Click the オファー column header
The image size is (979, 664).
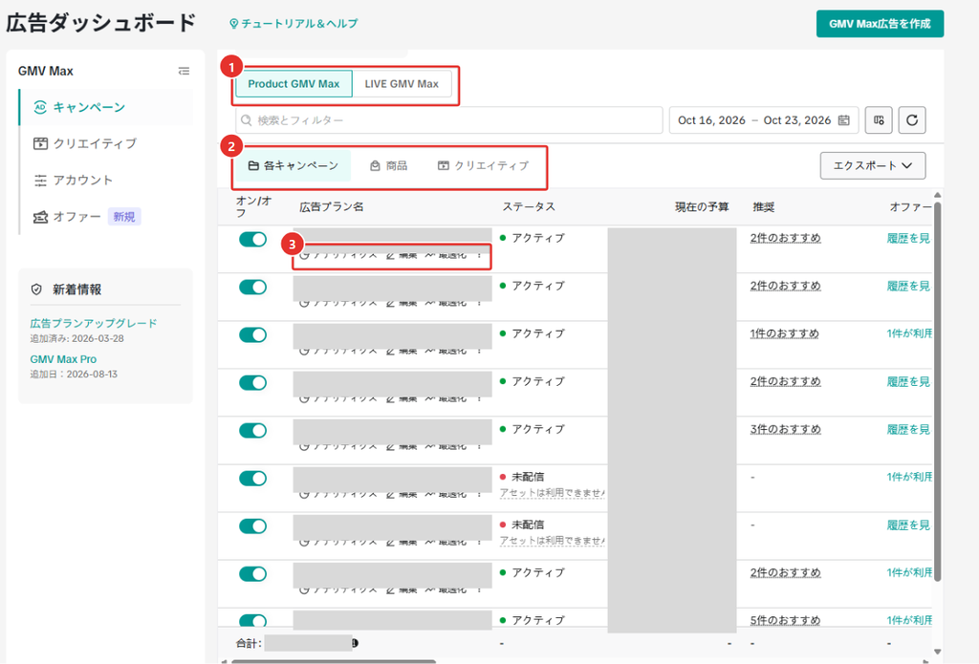(x=910, y=206)
